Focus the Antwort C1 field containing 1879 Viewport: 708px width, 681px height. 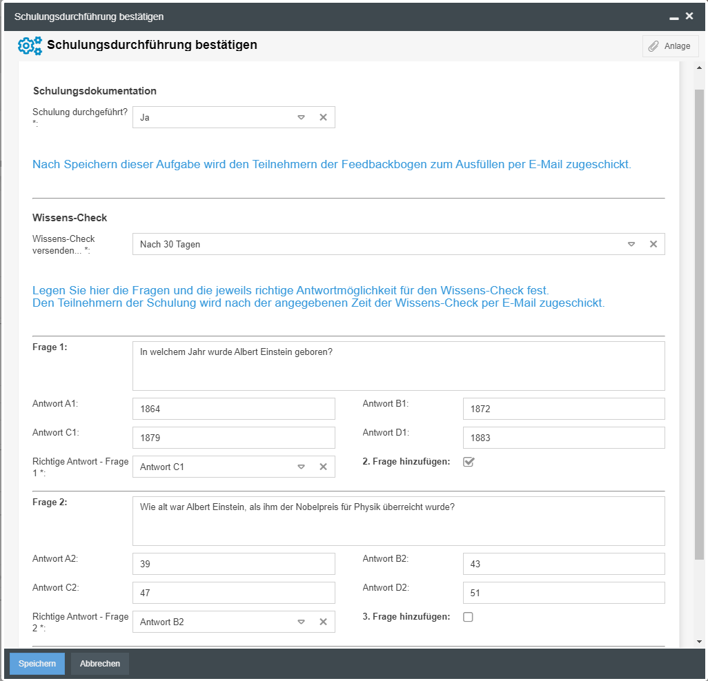click(x=234, y=438)
